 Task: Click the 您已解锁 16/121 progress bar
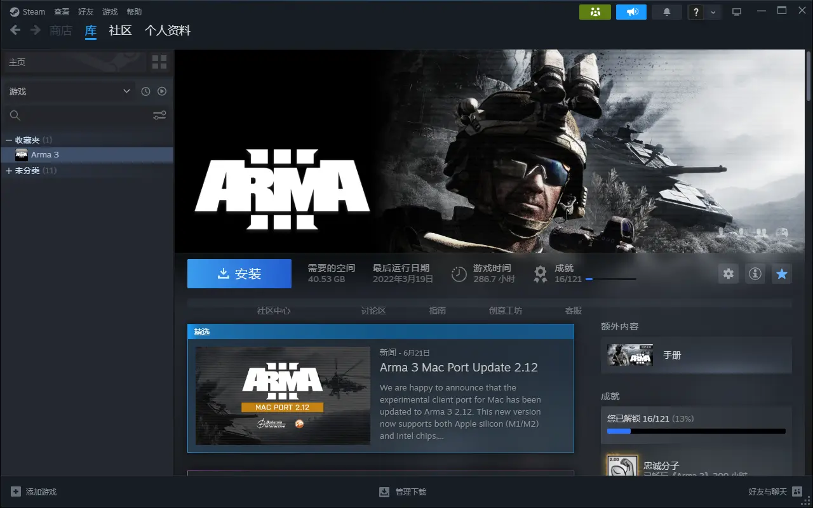(x=696, y=431)
